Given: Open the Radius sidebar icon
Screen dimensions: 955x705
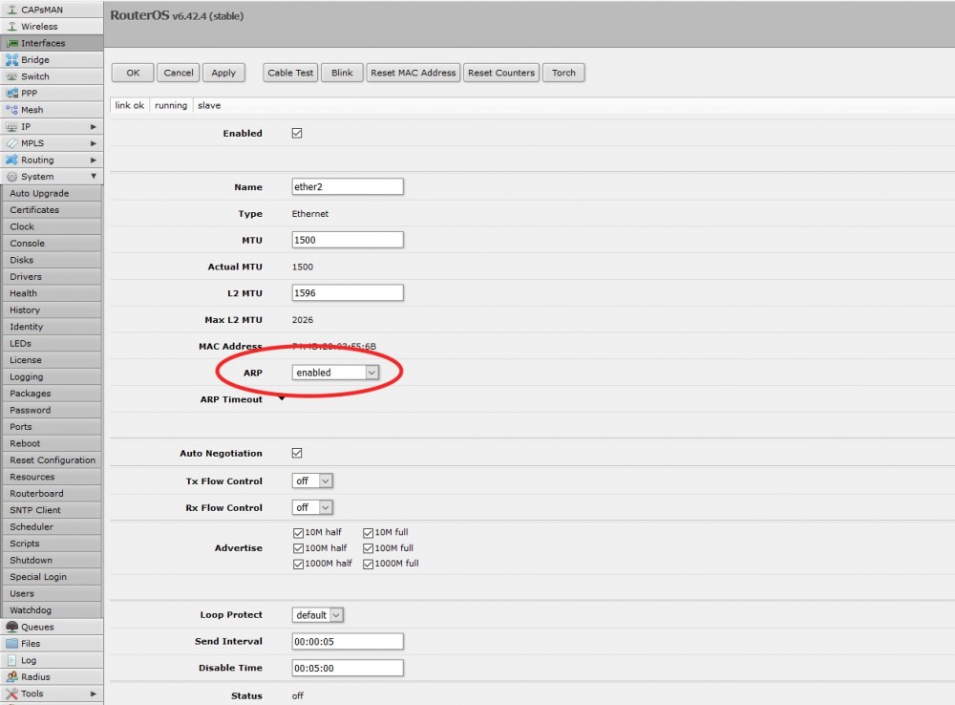Looking at the screenshot, I should pyautogui.click(x=11, y=677).
